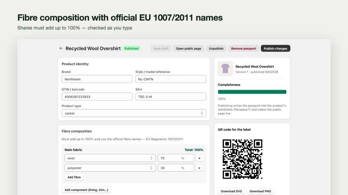Viewport: 348px width, 195px height.
Task: Remove the wool fibre row
Action: point(199,158)
